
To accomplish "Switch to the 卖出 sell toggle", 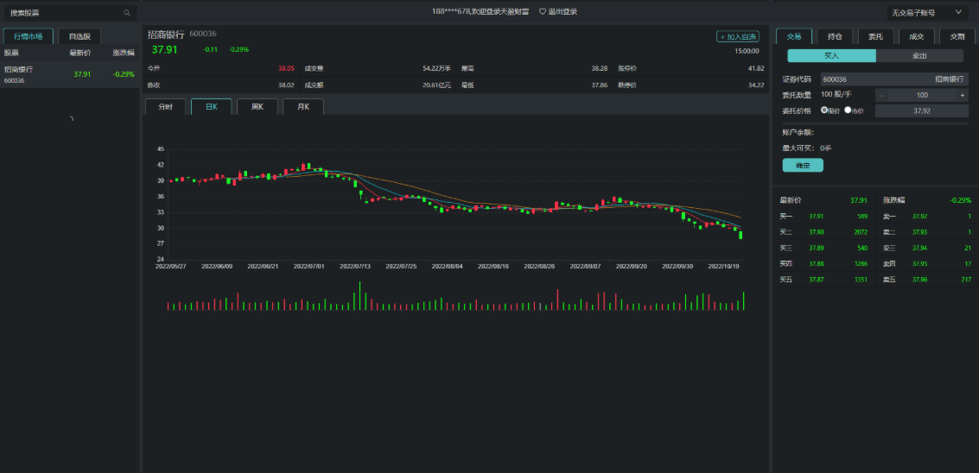I will pyautogui.click(x=919, y=56).
